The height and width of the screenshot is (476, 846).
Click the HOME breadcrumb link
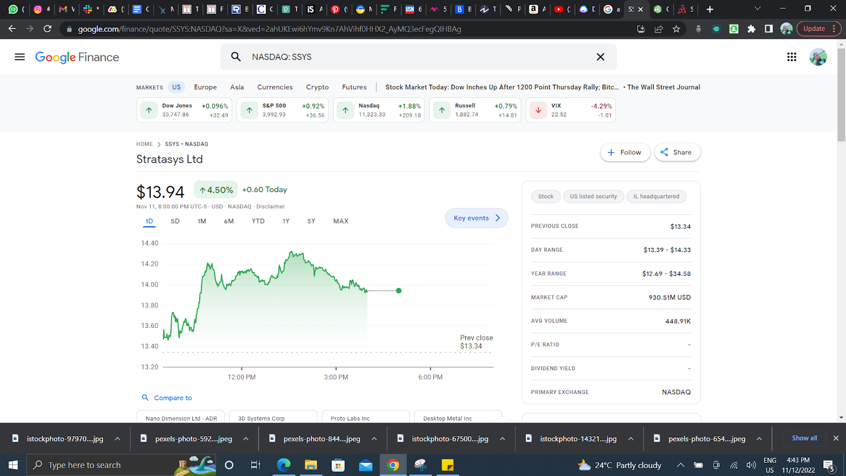tap(144, 144)
